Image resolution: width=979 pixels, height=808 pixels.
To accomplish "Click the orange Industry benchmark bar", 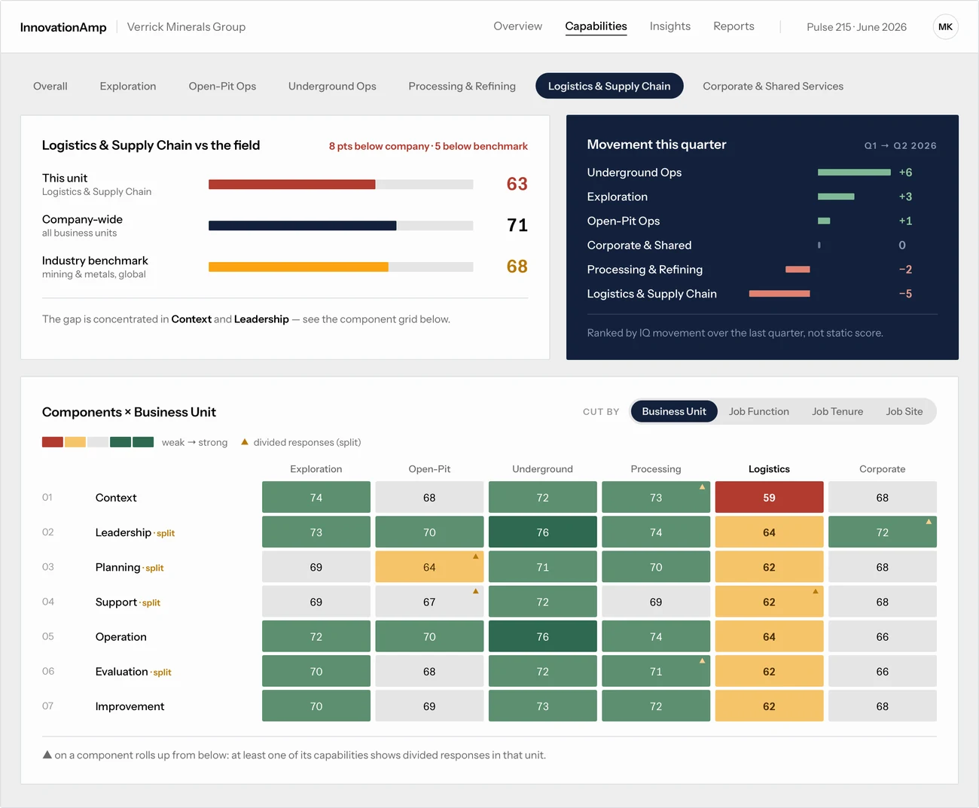I will click(298, 267).
